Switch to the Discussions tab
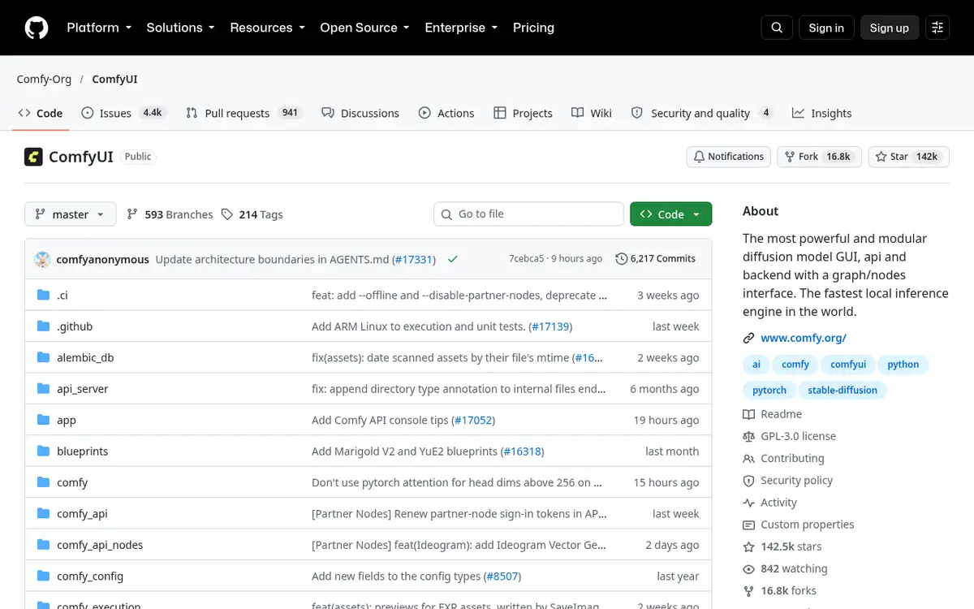Screen dimensions: 974x609 tap(360, 113)
